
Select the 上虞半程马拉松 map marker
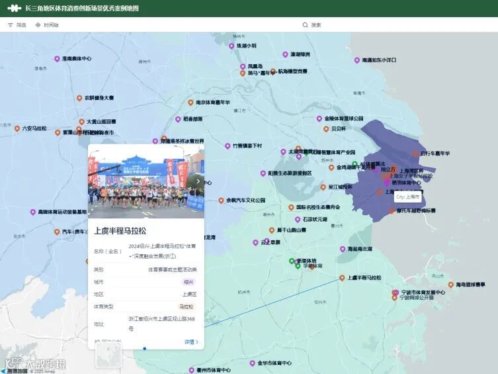342,278
